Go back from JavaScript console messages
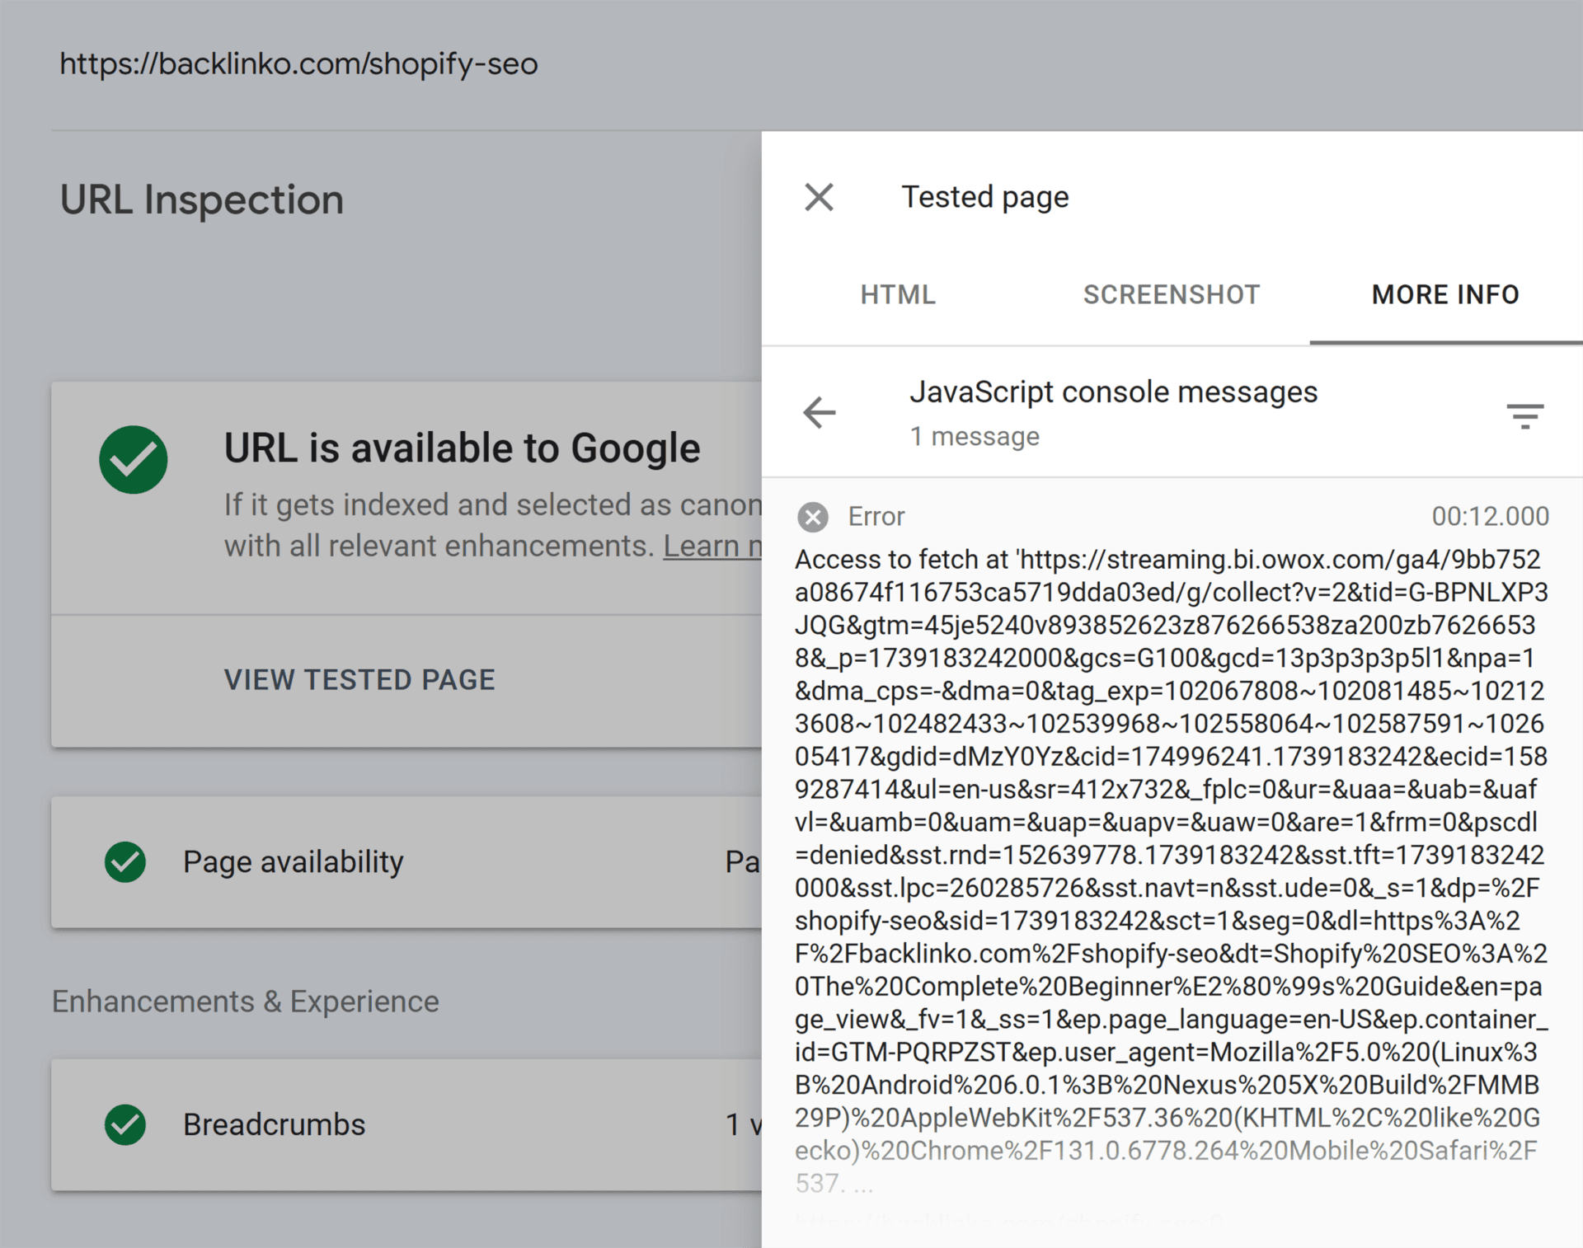This screenshot has height=1248, width=1583. pyautogui.click(x=819, y=413)
